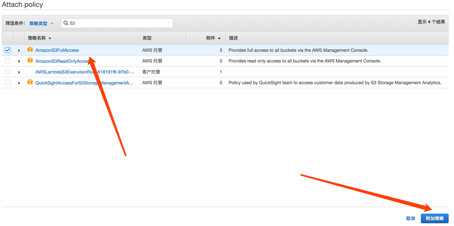Check the AmazonS3ReadOnlyAccess checkbox
The image size is (454, 226).
[x=8, y=61]
